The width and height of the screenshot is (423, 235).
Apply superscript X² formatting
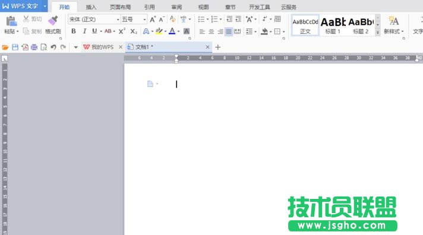(x=122, y=31)
